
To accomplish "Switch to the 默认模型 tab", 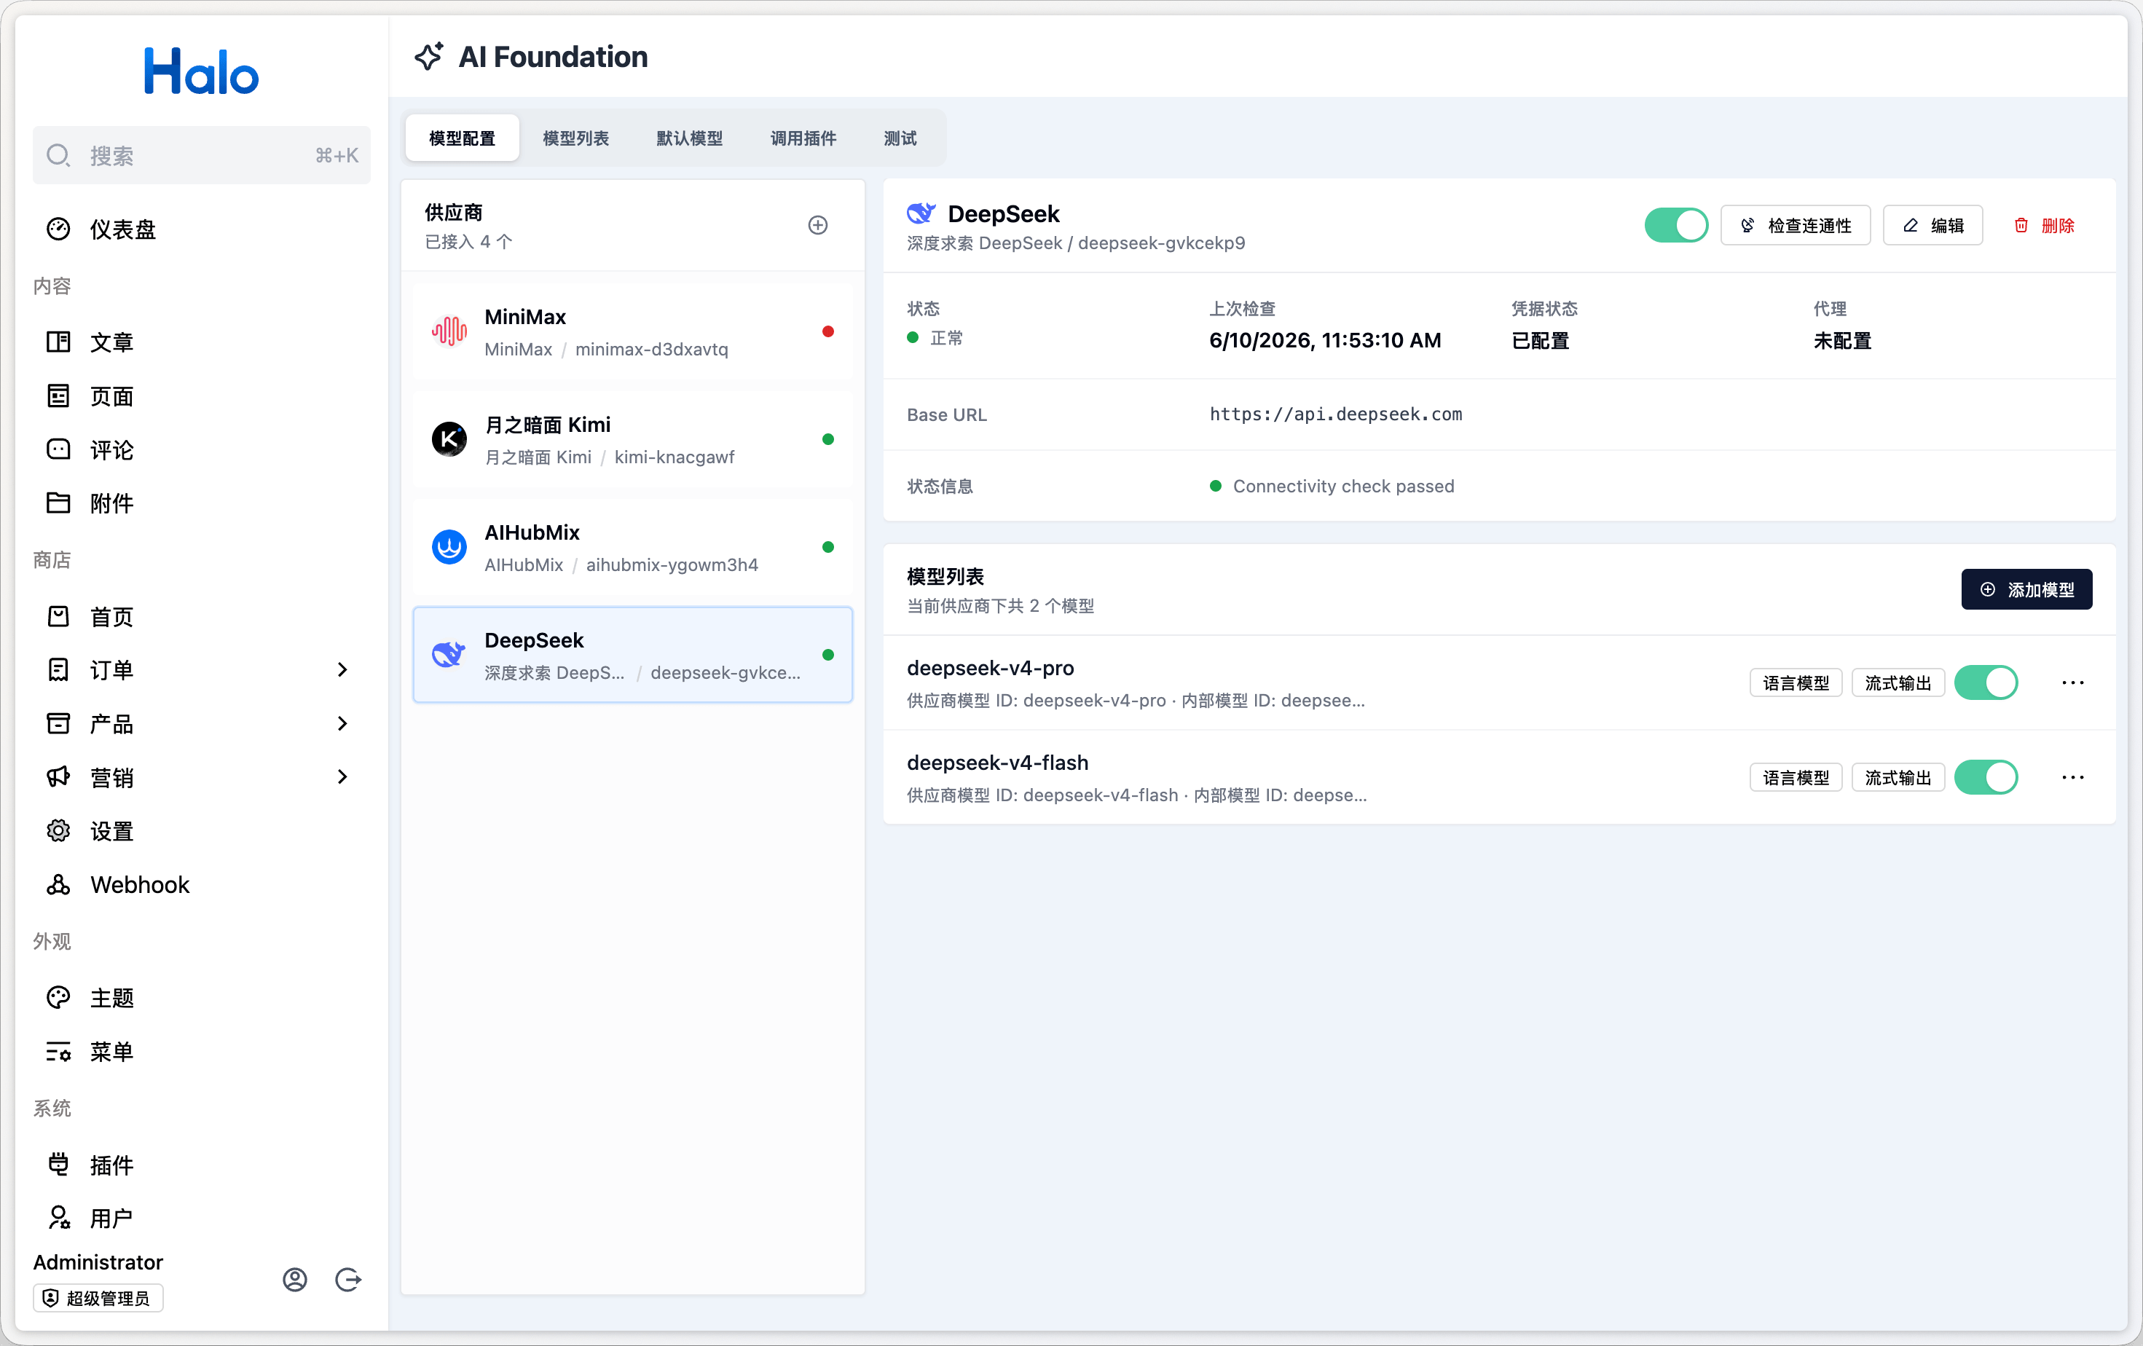I will (690, 138).
